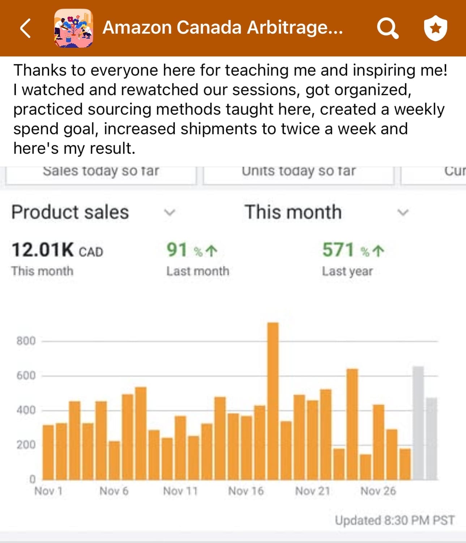
Task: Tap the back arrow icon
Action: 25,28
